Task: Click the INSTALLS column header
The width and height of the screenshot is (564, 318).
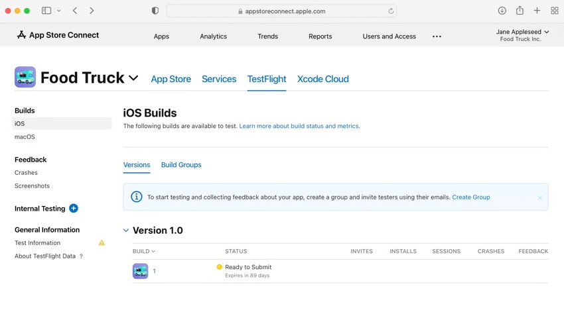Action: pos(403,251)
